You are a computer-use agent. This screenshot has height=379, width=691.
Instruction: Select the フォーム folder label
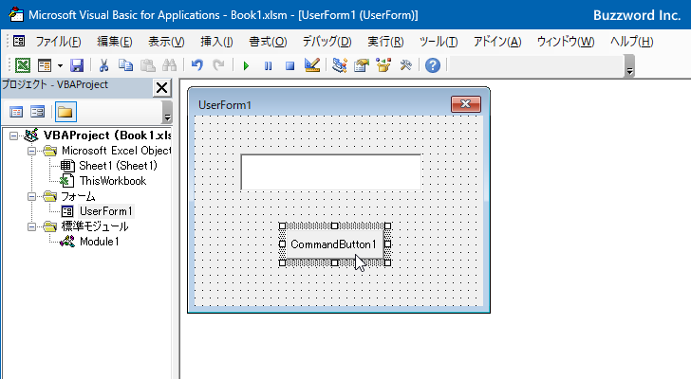click(78, 196)
